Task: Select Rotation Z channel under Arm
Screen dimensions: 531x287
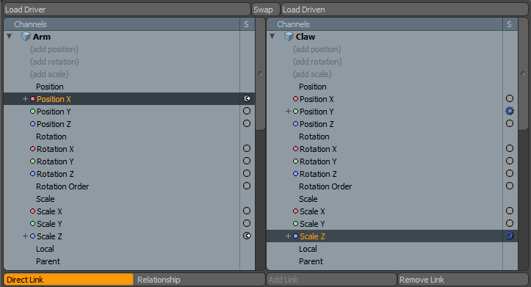Action: pos(55,174)
